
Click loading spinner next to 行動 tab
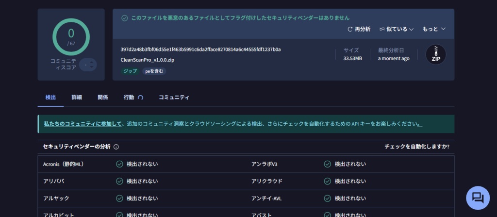coord(141,98)
